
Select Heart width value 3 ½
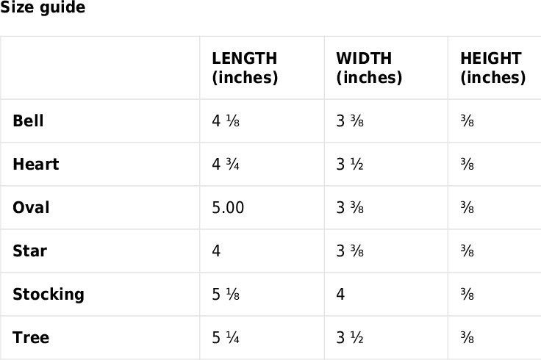tap(350, 165)
